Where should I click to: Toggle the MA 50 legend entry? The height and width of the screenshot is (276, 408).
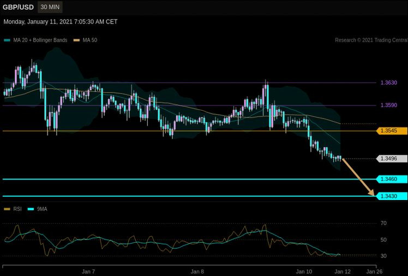click(x=85, y=40)
